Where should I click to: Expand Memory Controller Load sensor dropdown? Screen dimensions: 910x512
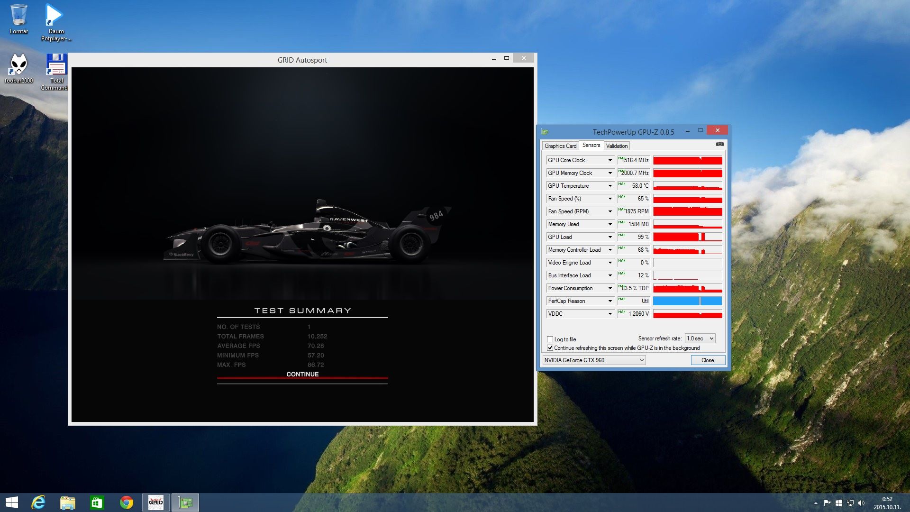coord(610,250)
